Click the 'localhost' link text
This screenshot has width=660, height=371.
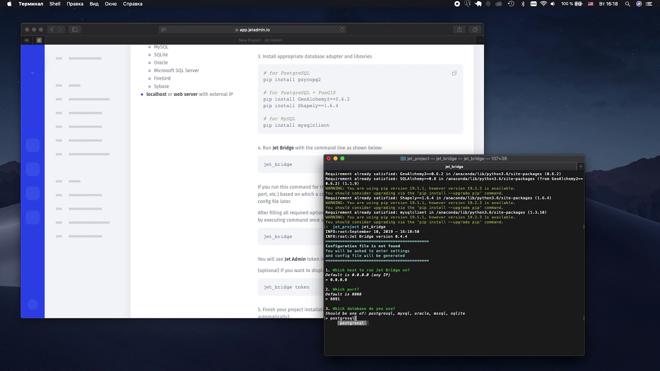pos(156,94)
